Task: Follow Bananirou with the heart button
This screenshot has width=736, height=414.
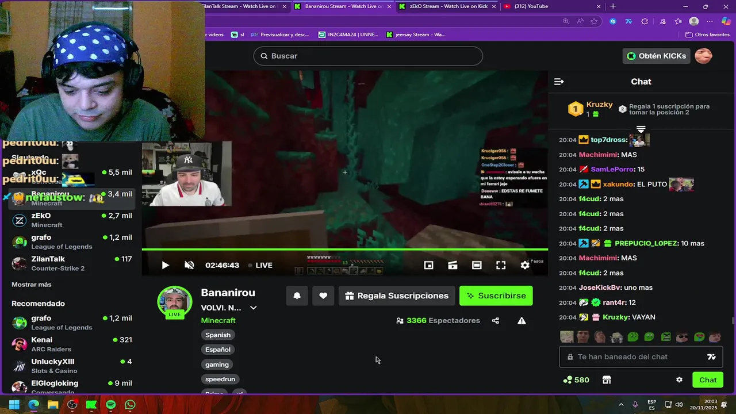Action: [323, 296]
